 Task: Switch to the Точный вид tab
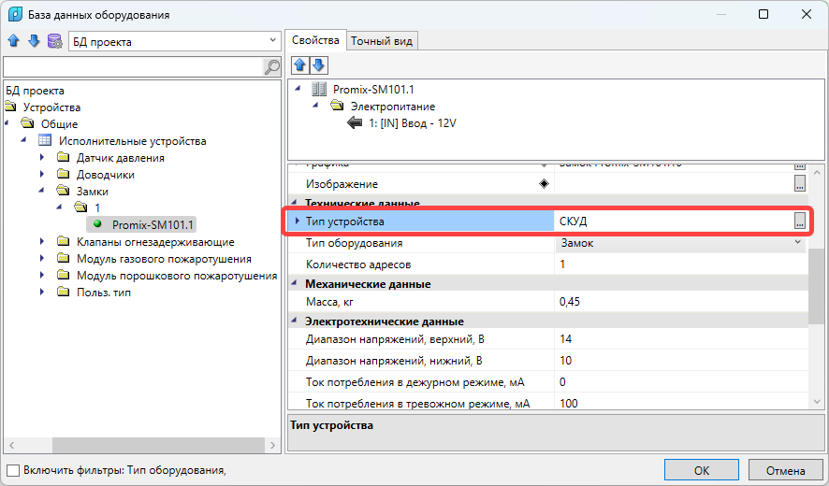click(382, 41)
